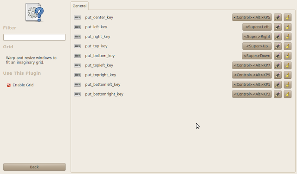
Task: Select the put_topleft_key label
Action: [99, 65]
